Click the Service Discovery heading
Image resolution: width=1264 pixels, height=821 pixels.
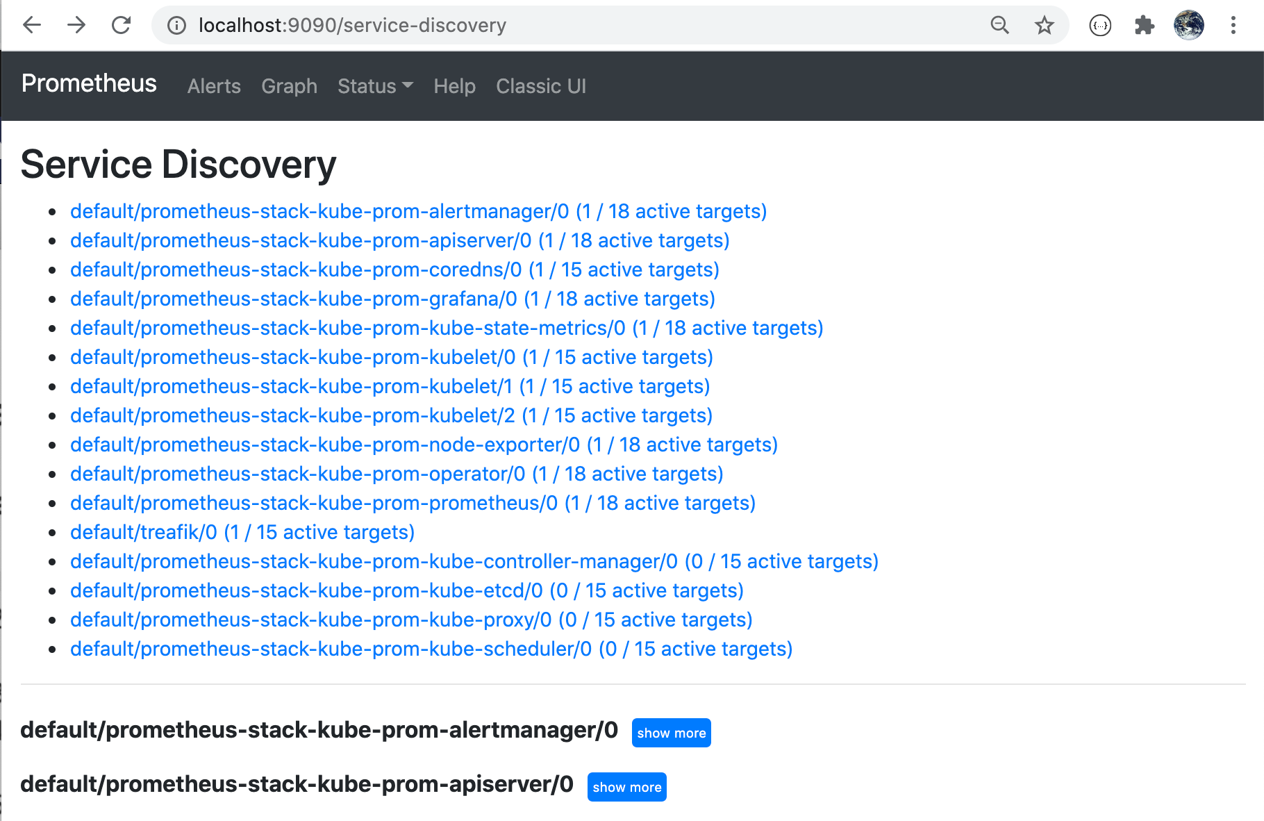point(178,165)
